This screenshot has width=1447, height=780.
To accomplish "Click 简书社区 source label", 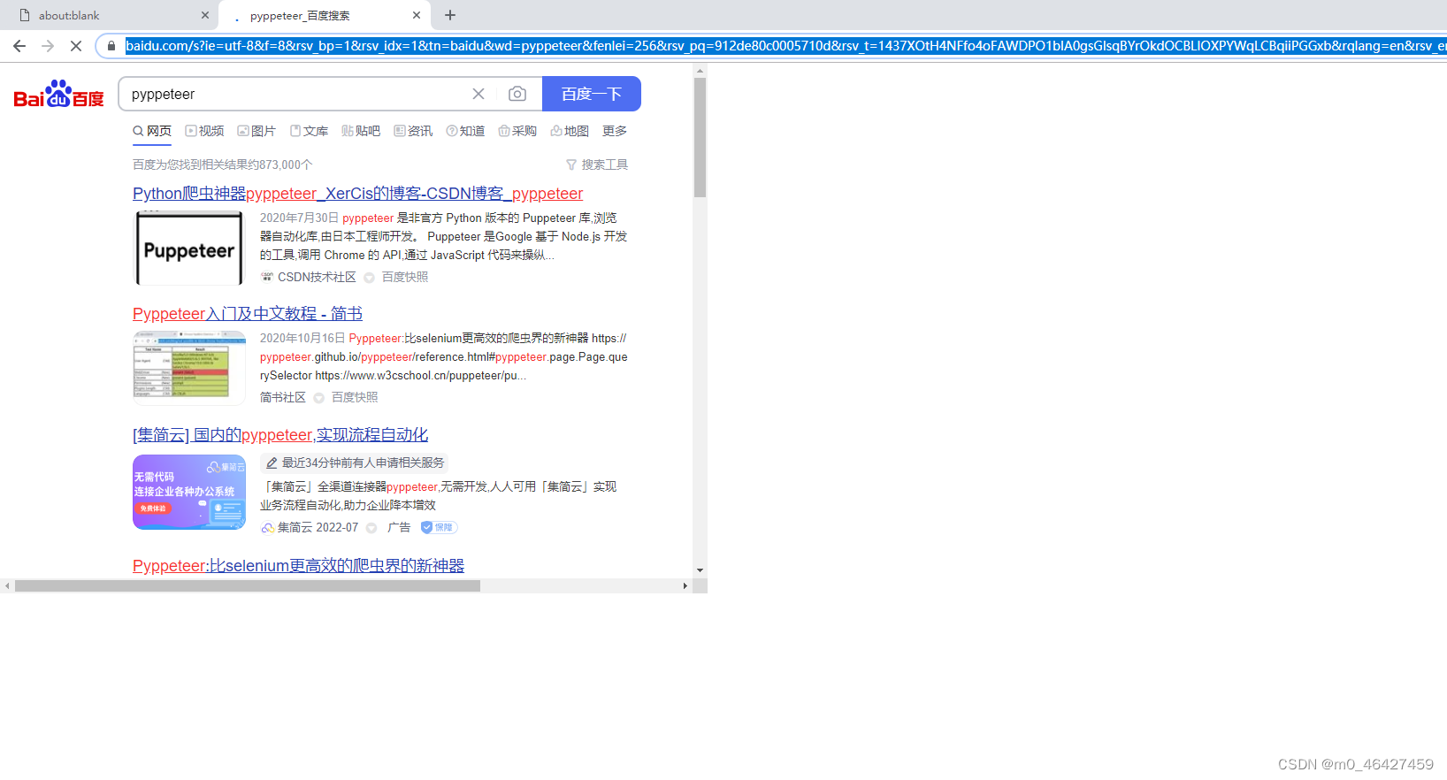I will click(x=283, y=397).
